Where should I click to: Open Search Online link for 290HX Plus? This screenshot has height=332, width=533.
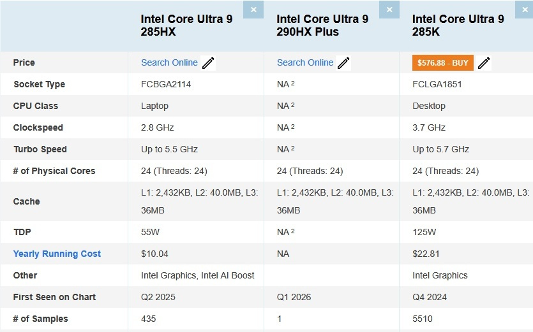tap(305, 62)
